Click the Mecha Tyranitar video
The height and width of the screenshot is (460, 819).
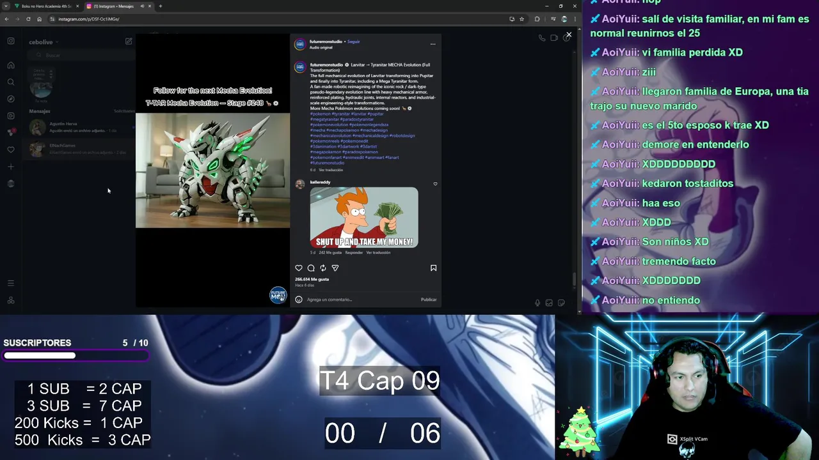(x=212, y=171)
